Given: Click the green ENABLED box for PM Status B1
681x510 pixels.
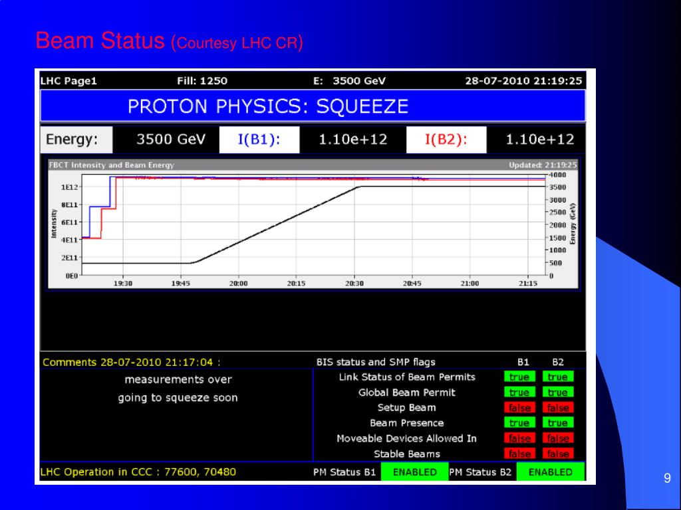Looking at the screenshot, I should (x=415, y=472).
